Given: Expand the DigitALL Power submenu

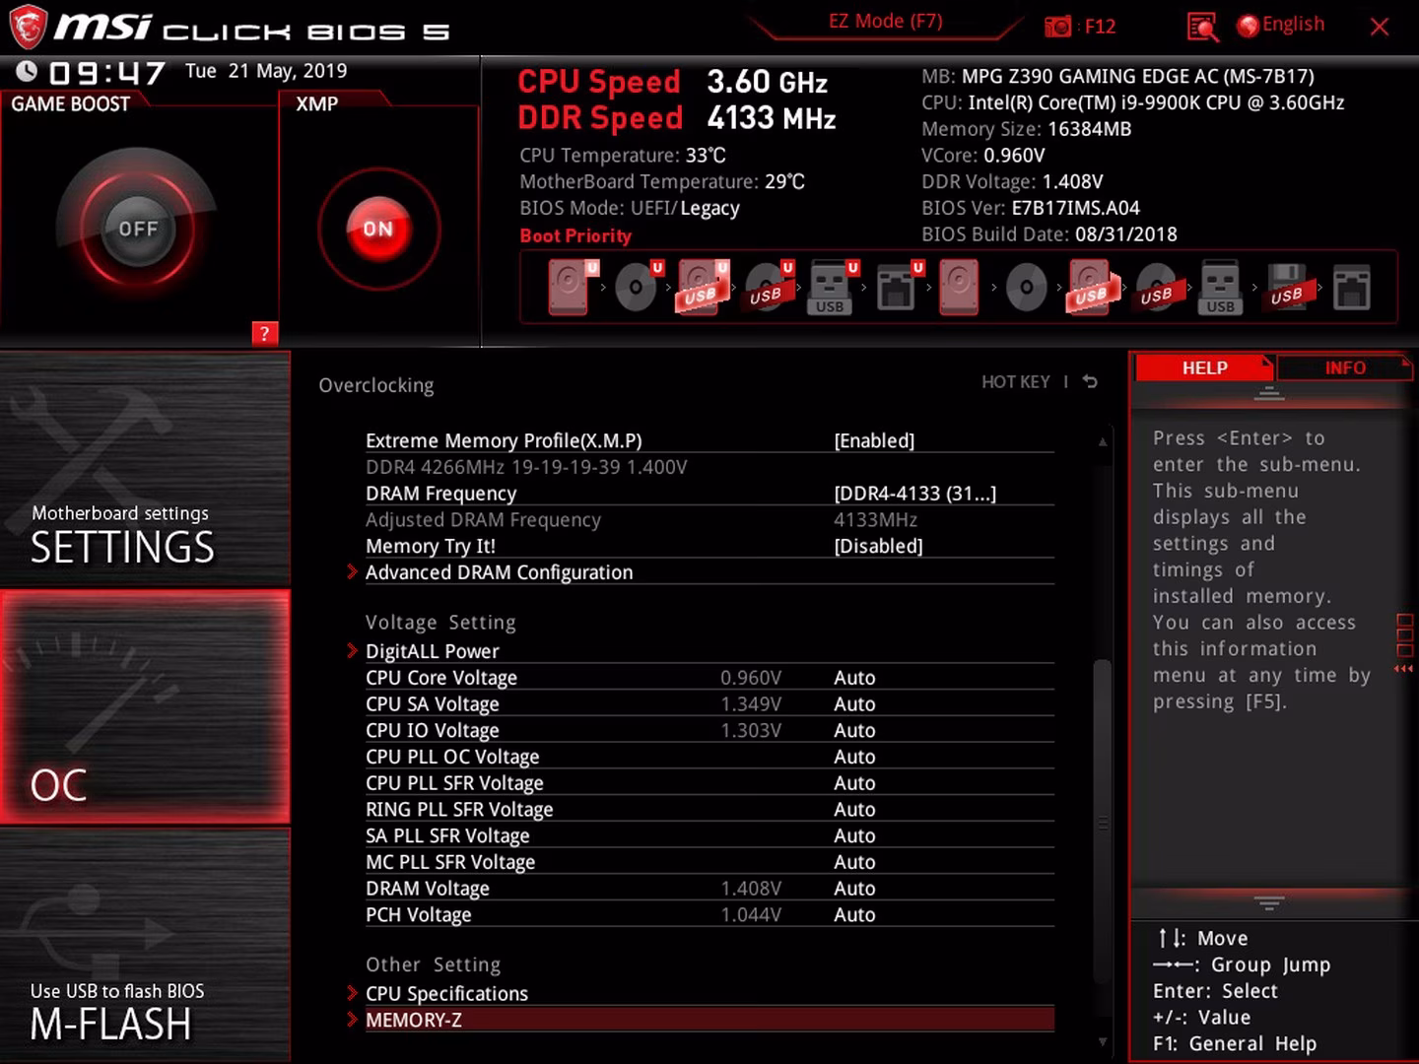Looking at the screenshot, I should point(432,651).
